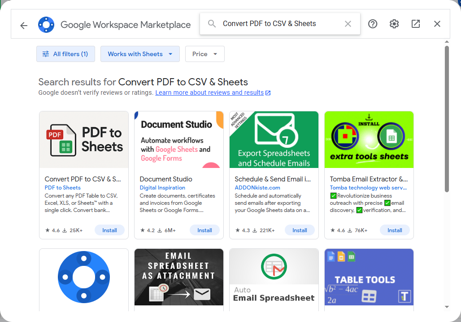461x322 pixels.
Task: Open Marketplace settings via gear icon
Action: point(394,24)
